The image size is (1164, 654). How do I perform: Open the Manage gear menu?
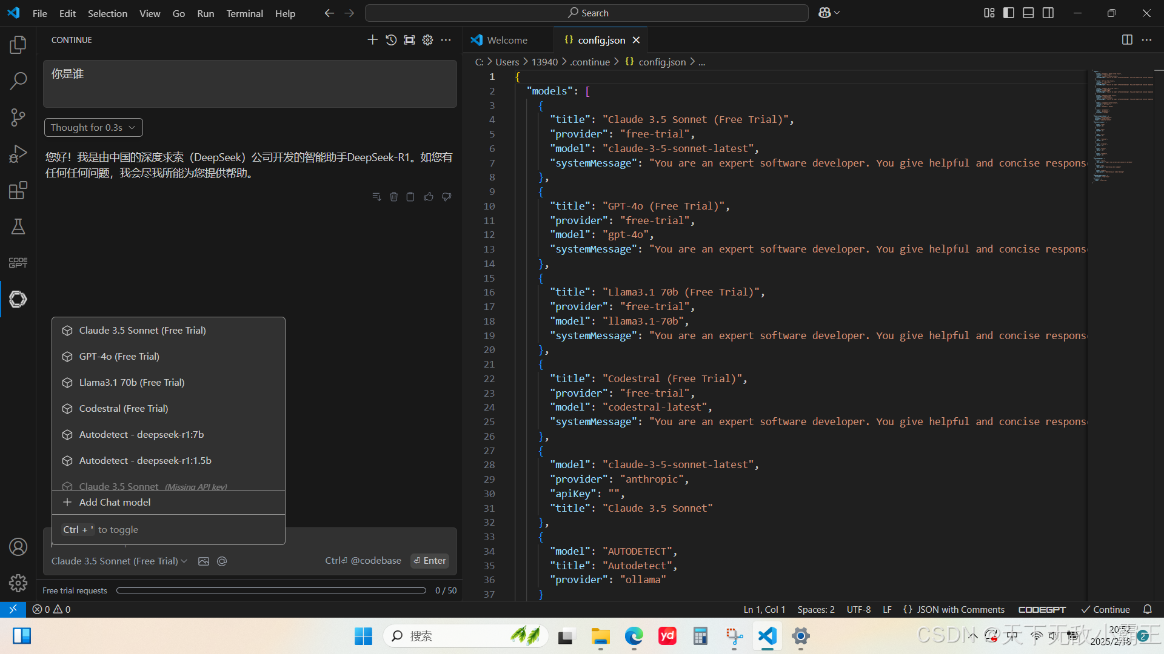[x=18, y=583]
